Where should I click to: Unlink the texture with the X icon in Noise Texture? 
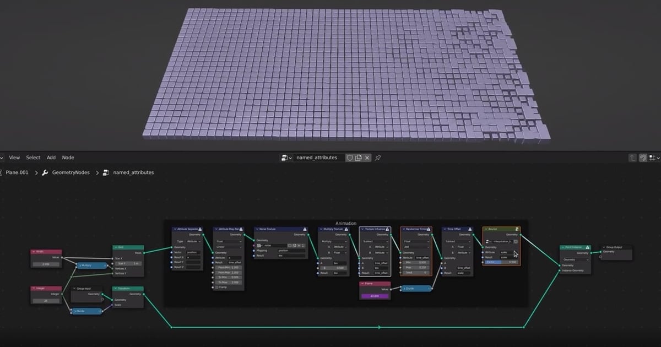(299, 245)
